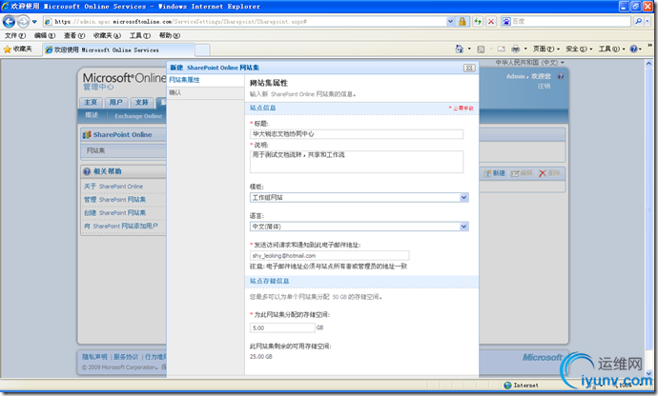Open the 工具 menu
Image resolution: width=658 pixels, height=396 pixels.
tap(140, 35)
